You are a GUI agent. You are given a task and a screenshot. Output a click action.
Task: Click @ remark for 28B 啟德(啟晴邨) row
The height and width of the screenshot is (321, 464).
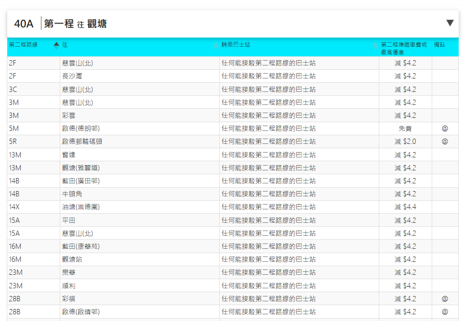[x=445, y=311]
